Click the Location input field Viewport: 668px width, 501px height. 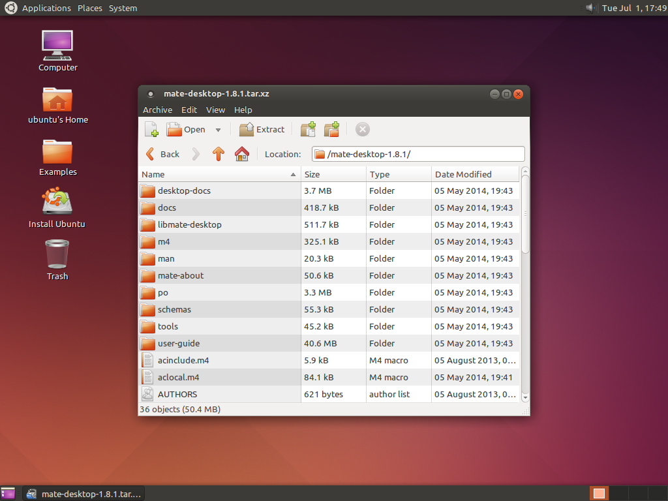[x=417, y=154]
